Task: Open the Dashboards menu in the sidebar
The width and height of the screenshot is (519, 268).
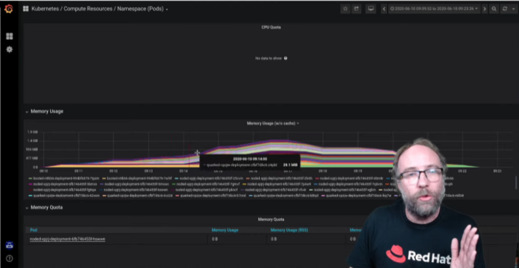Action: pyautogui.click(x=9, y=36)
